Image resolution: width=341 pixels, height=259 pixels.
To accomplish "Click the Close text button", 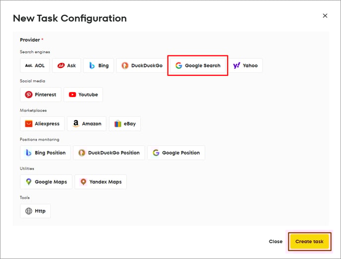I will pos(276,241).
